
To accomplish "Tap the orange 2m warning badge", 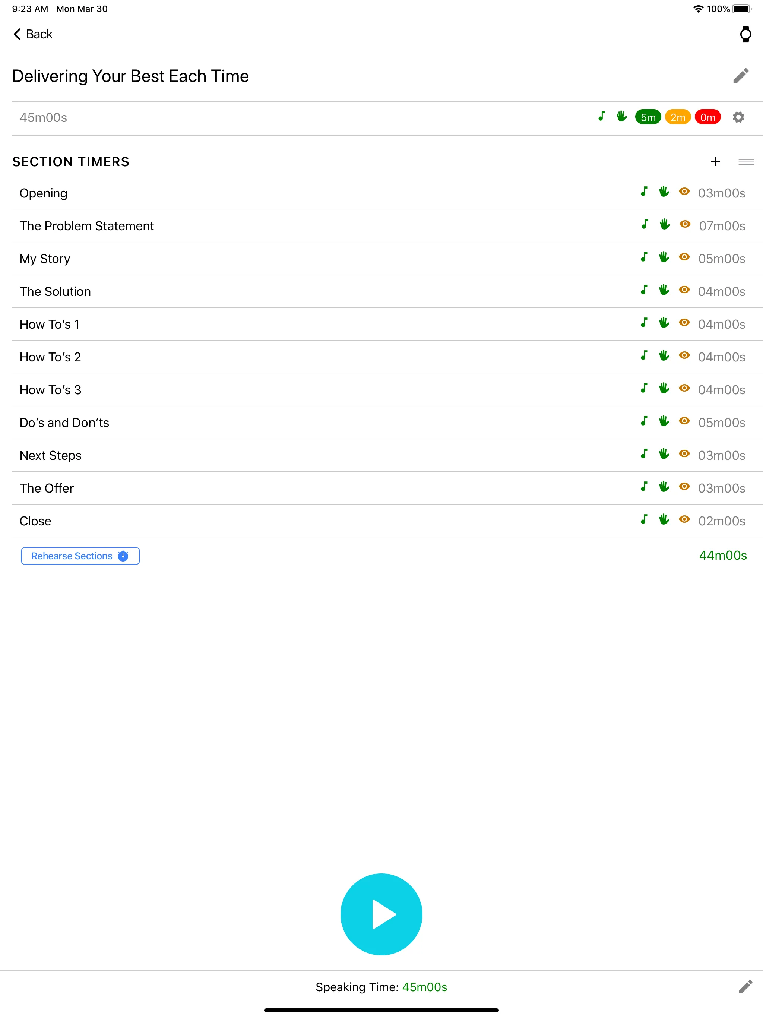I will (677, 117).
